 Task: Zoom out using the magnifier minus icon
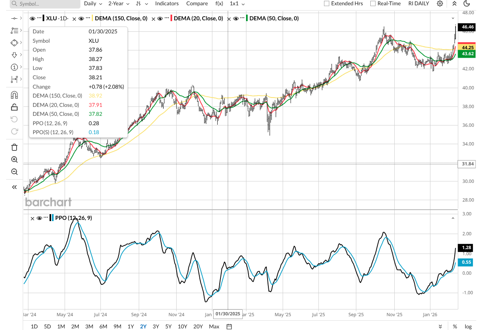(14, 172)
